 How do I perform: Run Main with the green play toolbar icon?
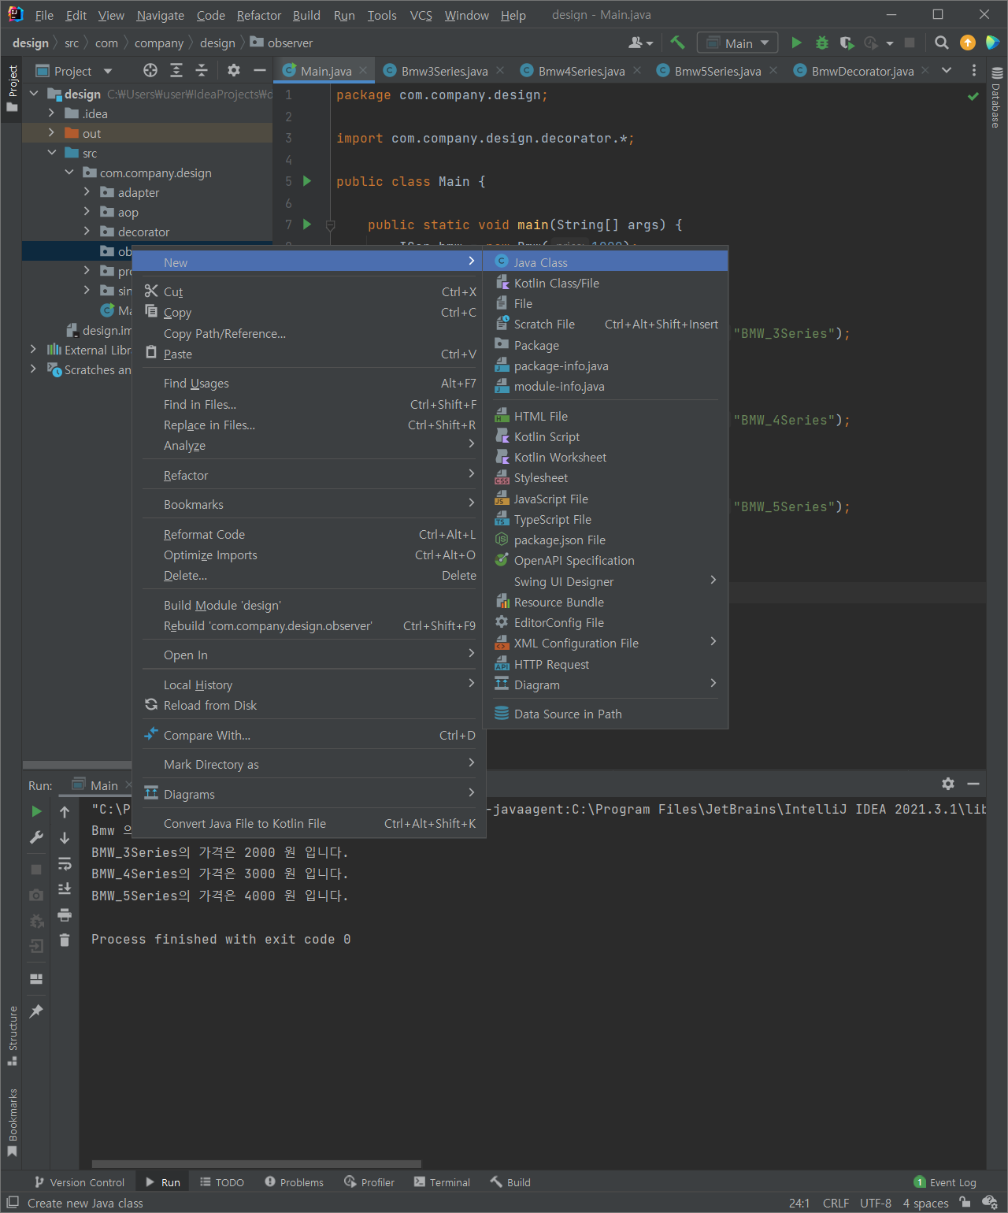coord(796,43)
